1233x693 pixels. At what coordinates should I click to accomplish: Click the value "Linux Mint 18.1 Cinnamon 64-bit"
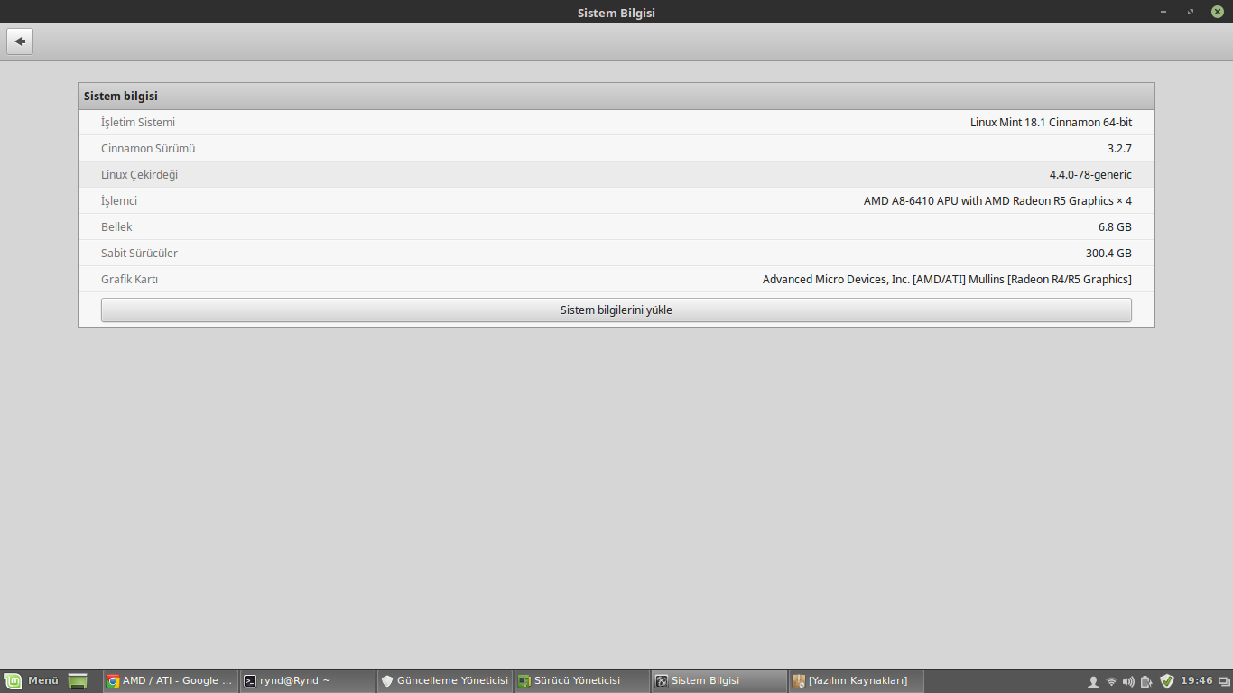[1051, 123]
